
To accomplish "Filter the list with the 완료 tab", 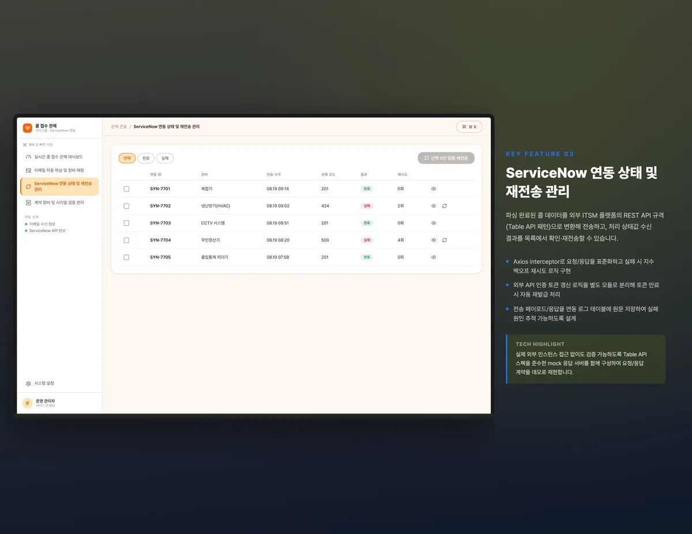I will 146,158.
